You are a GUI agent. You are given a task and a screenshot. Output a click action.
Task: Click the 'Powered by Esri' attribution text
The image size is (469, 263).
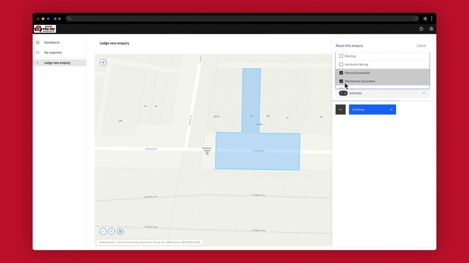[107, 242]
